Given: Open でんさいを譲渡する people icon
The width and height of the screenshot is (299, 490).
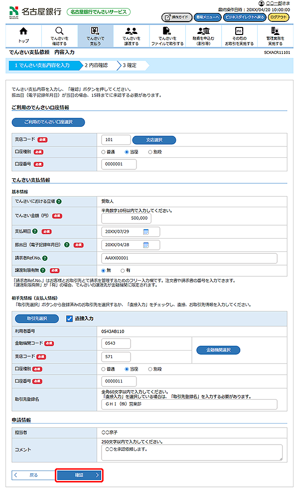Looking at the screenshot, I should click(x=131, y=36).
